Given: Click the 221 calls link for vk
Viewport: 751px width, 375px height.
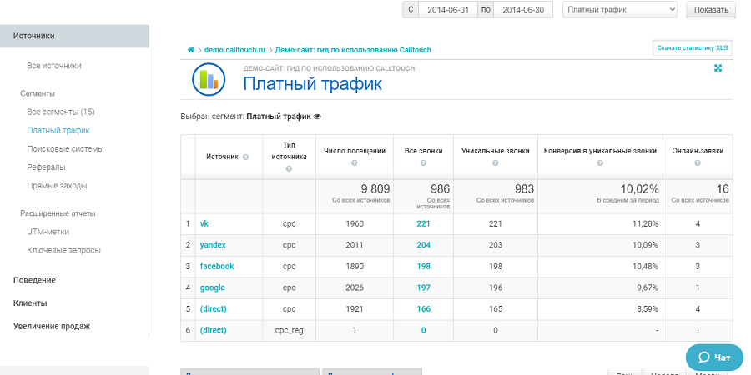Looking at the screenshot, I should point(423,223).
